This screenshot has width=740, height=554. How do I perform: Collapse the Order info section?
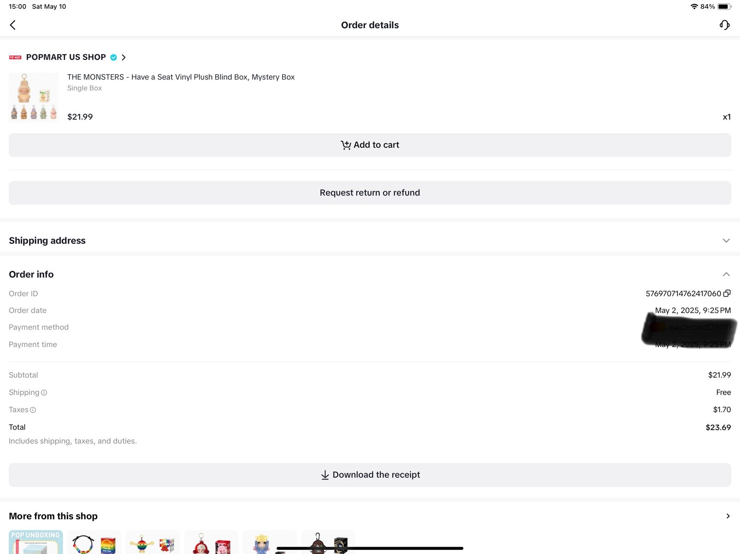(x=726, y=274)
